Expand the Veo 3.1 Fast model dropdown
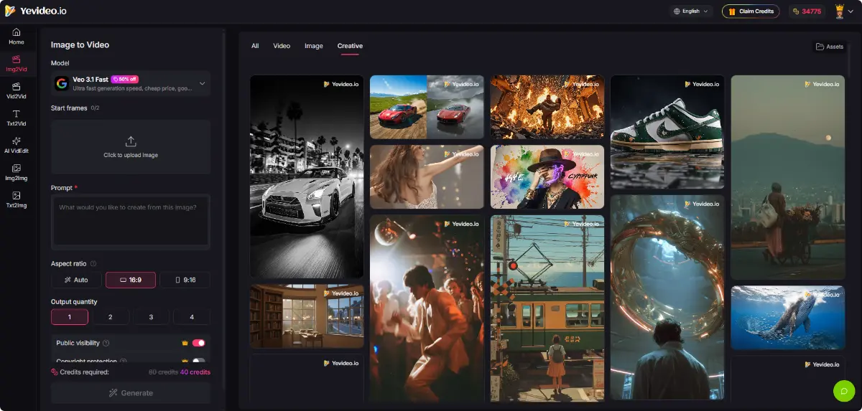The width and height of the screenshot is (862, 411). [x=131, y=83]
